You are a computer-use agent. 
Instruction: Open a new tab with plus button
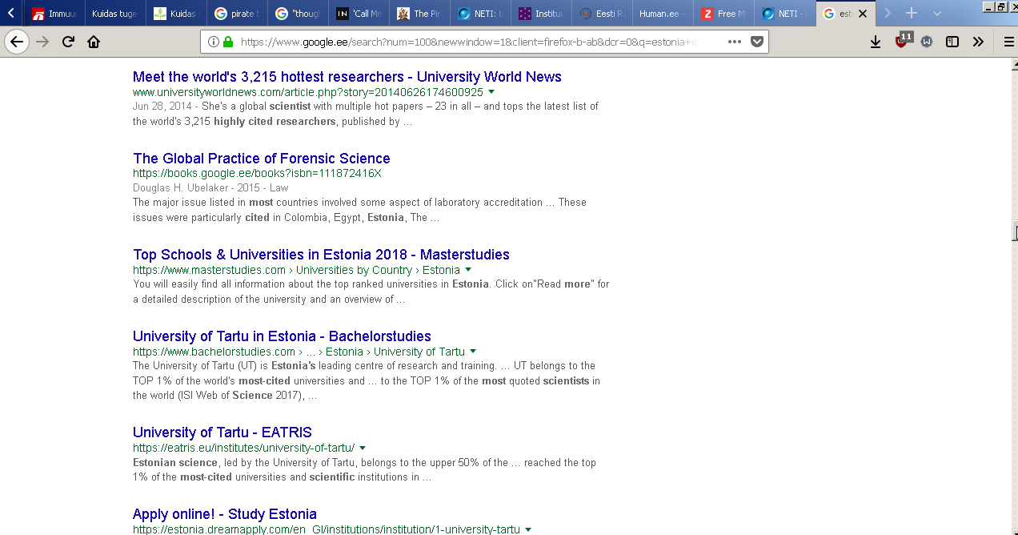911,14
